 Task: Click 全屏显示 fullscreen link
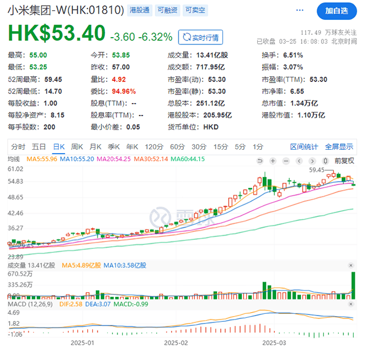point(339,147)
